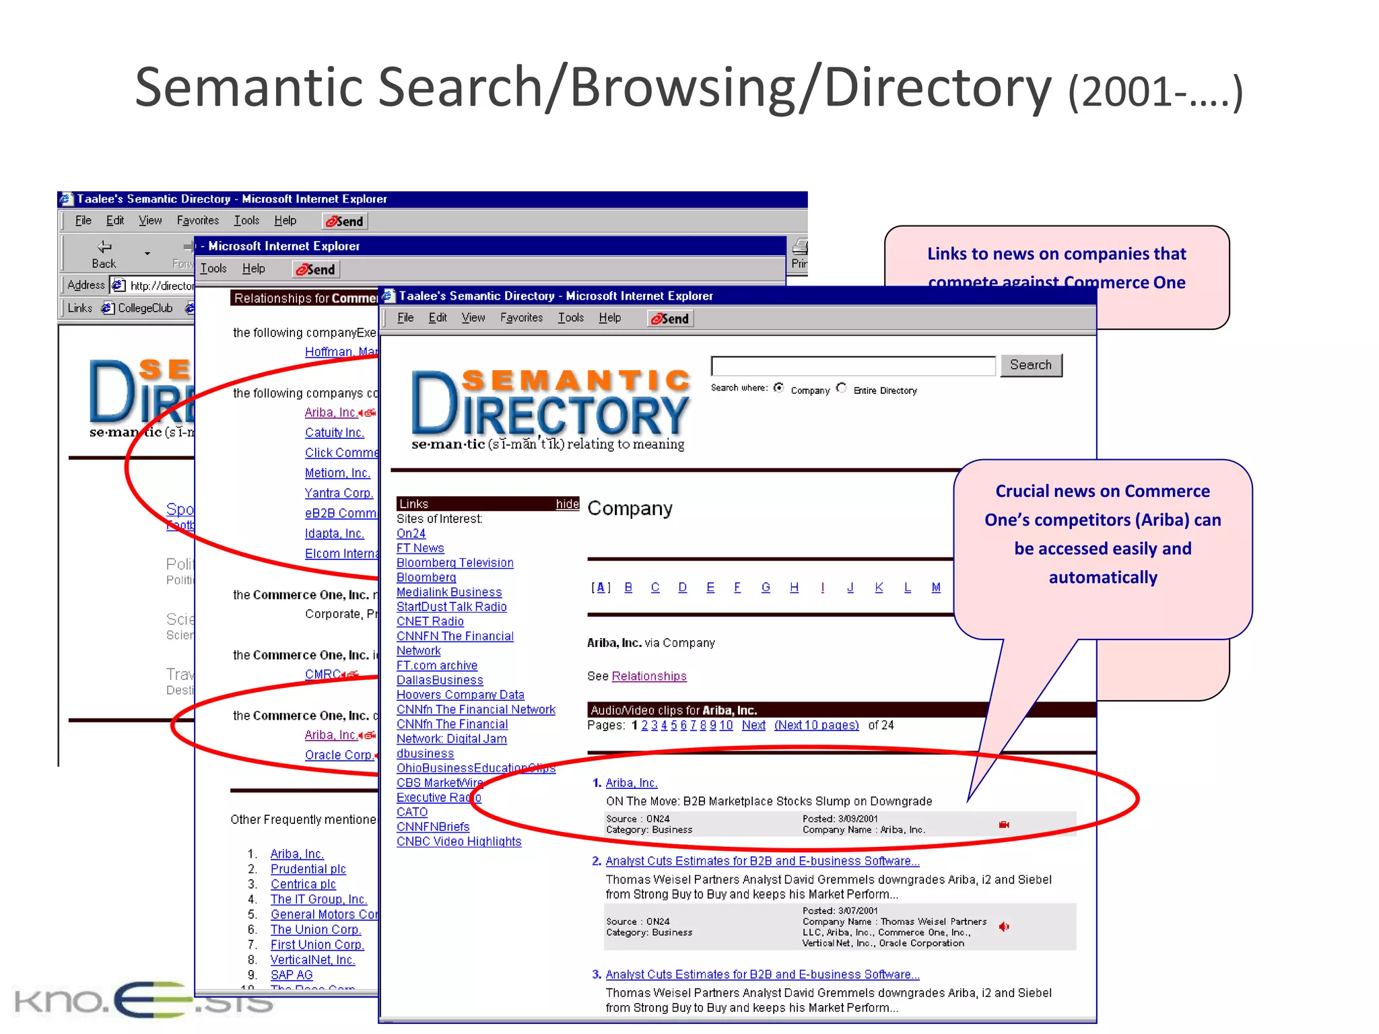Open the CNBC Video Highlights link
1379x1034 pixels.
pos(459,841)
